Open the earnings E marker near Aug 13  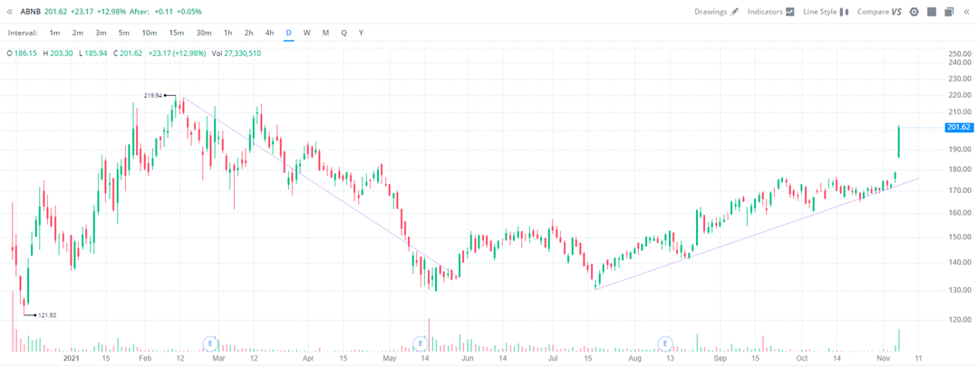pos(666,343)
